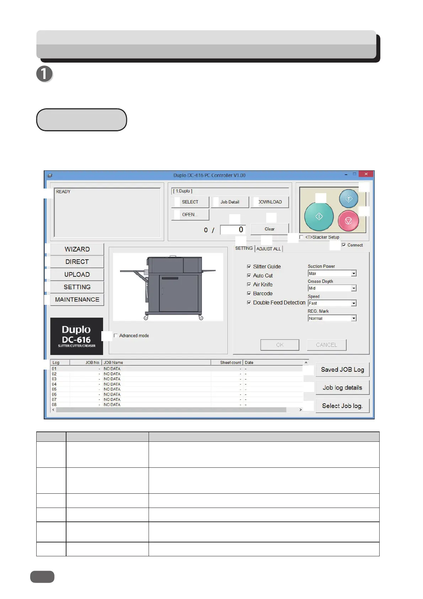Select log row 08

tap(177, 404)
